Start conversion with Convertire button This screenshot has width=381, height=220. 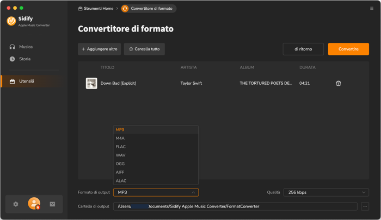point(348,49)
